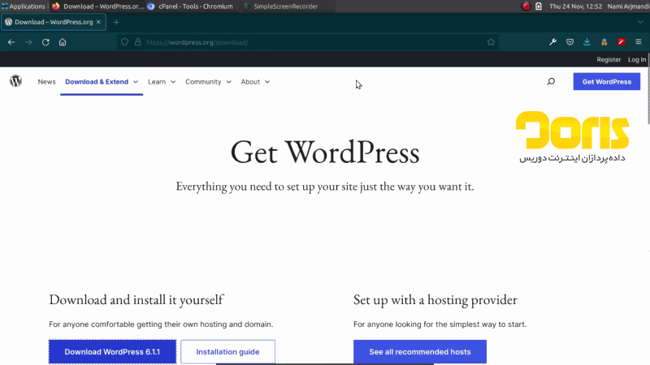Click the padlock site info icon

(x=137, y=42)
